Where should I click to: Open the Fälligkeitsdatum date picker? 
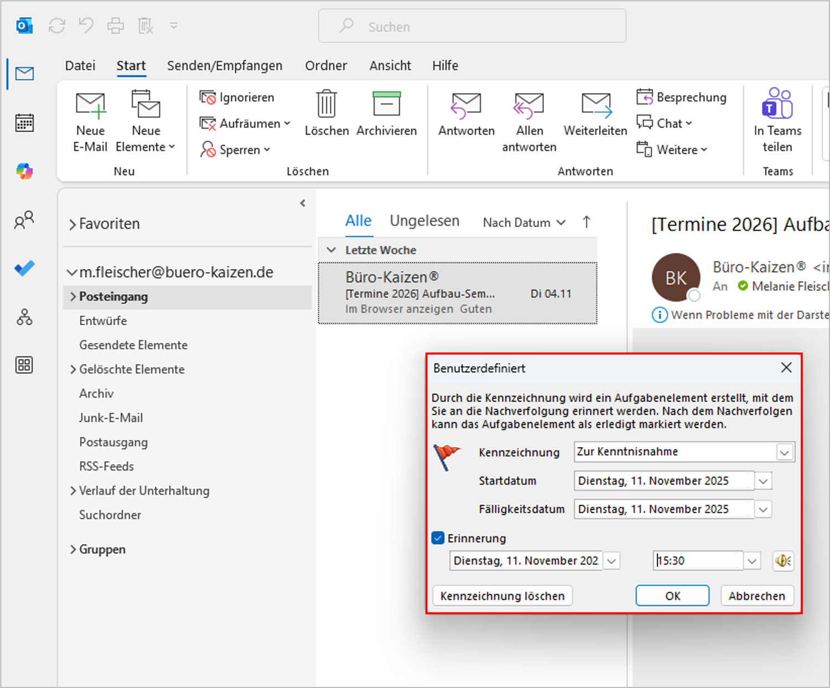click(x=763, y=509)
